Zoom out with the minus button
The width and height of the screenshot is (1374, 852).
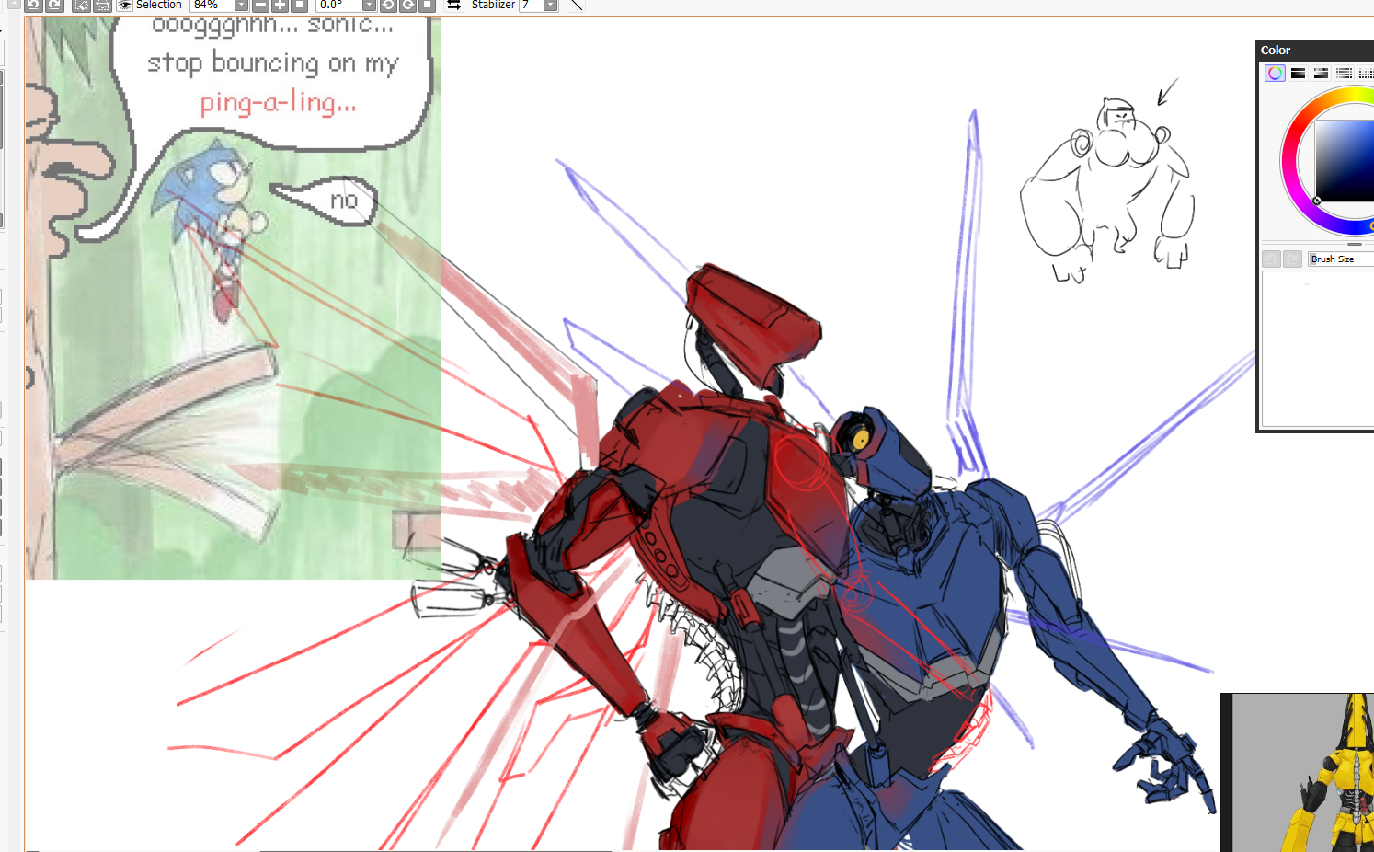tap(260, 5)
